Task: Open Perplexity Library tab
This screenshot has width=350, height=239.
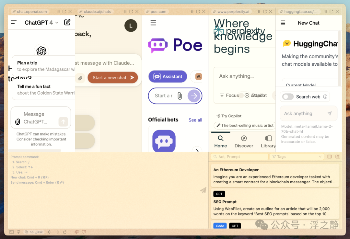Action: [x=268, y=142]
